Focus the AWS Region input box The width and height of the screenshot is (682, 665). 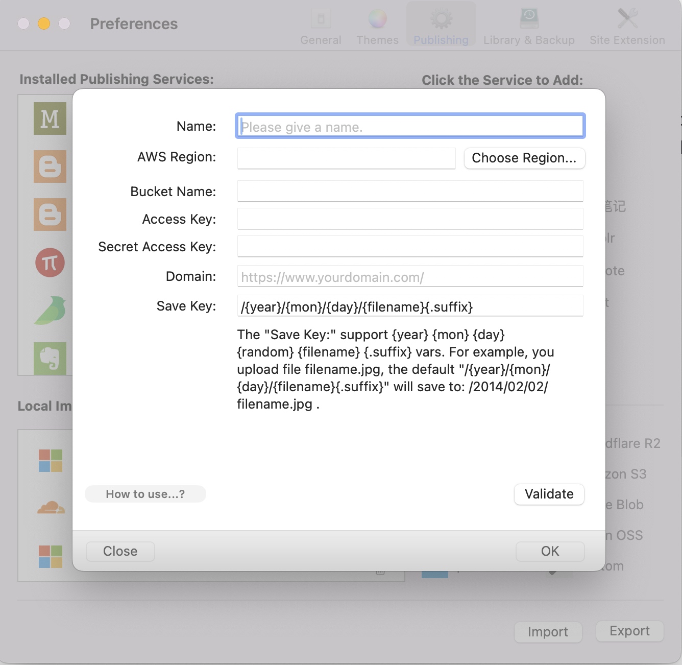(x=346, y=158)
